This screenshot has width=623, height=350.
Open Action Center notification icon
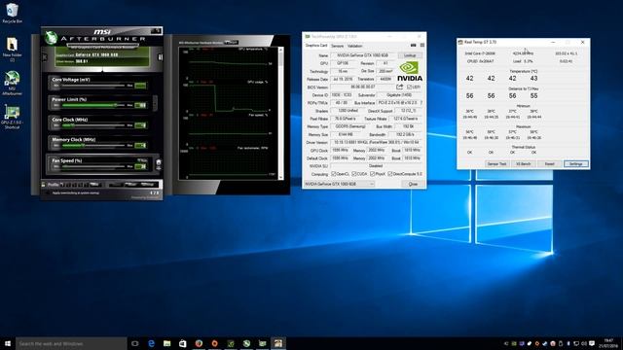[x=592, y=343]
